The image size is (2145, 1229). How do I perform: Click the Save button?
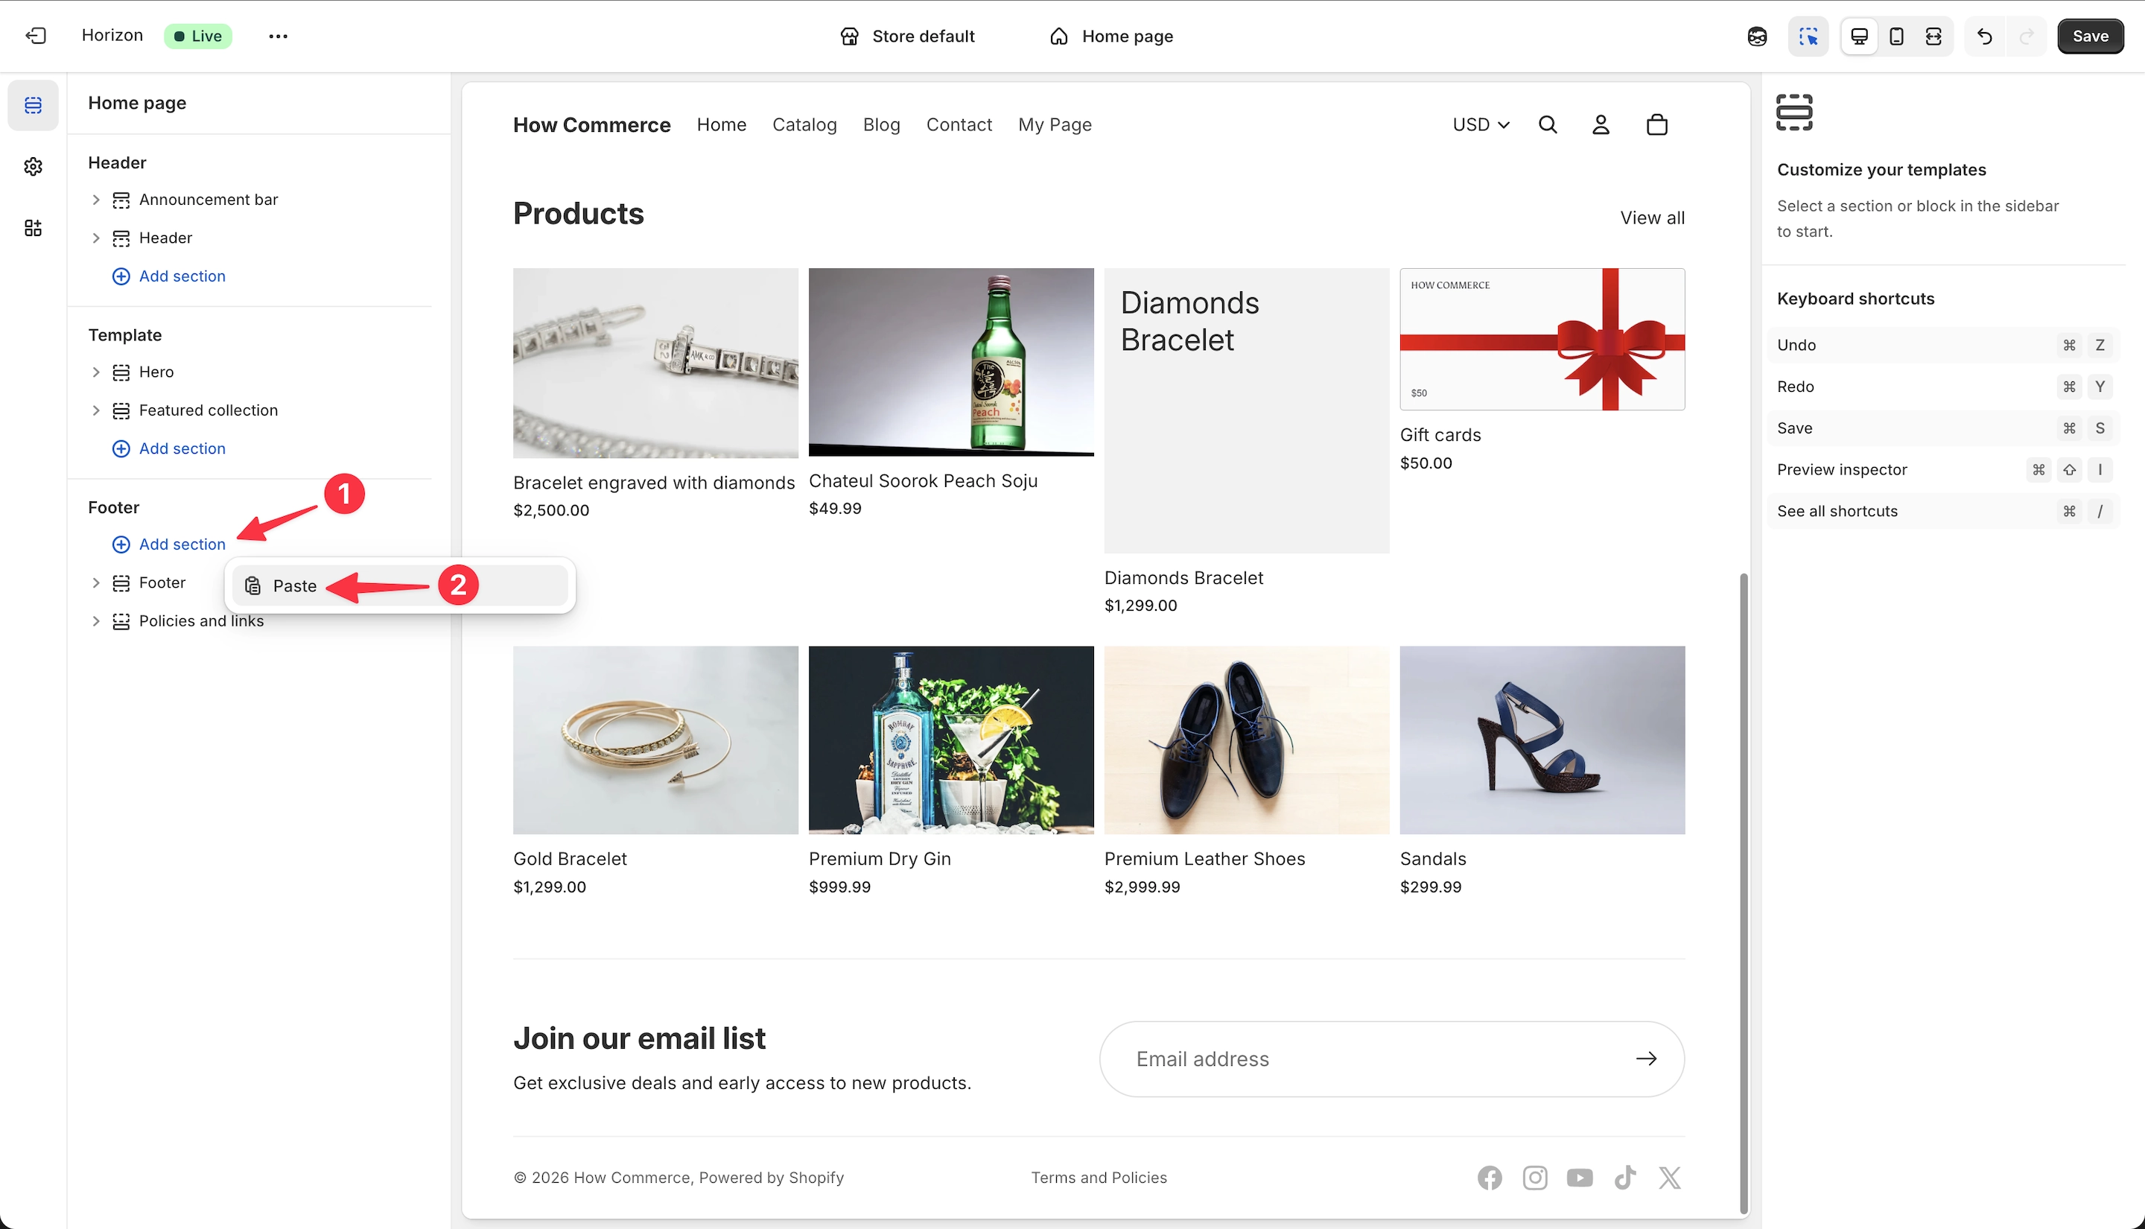(2090, 36)
